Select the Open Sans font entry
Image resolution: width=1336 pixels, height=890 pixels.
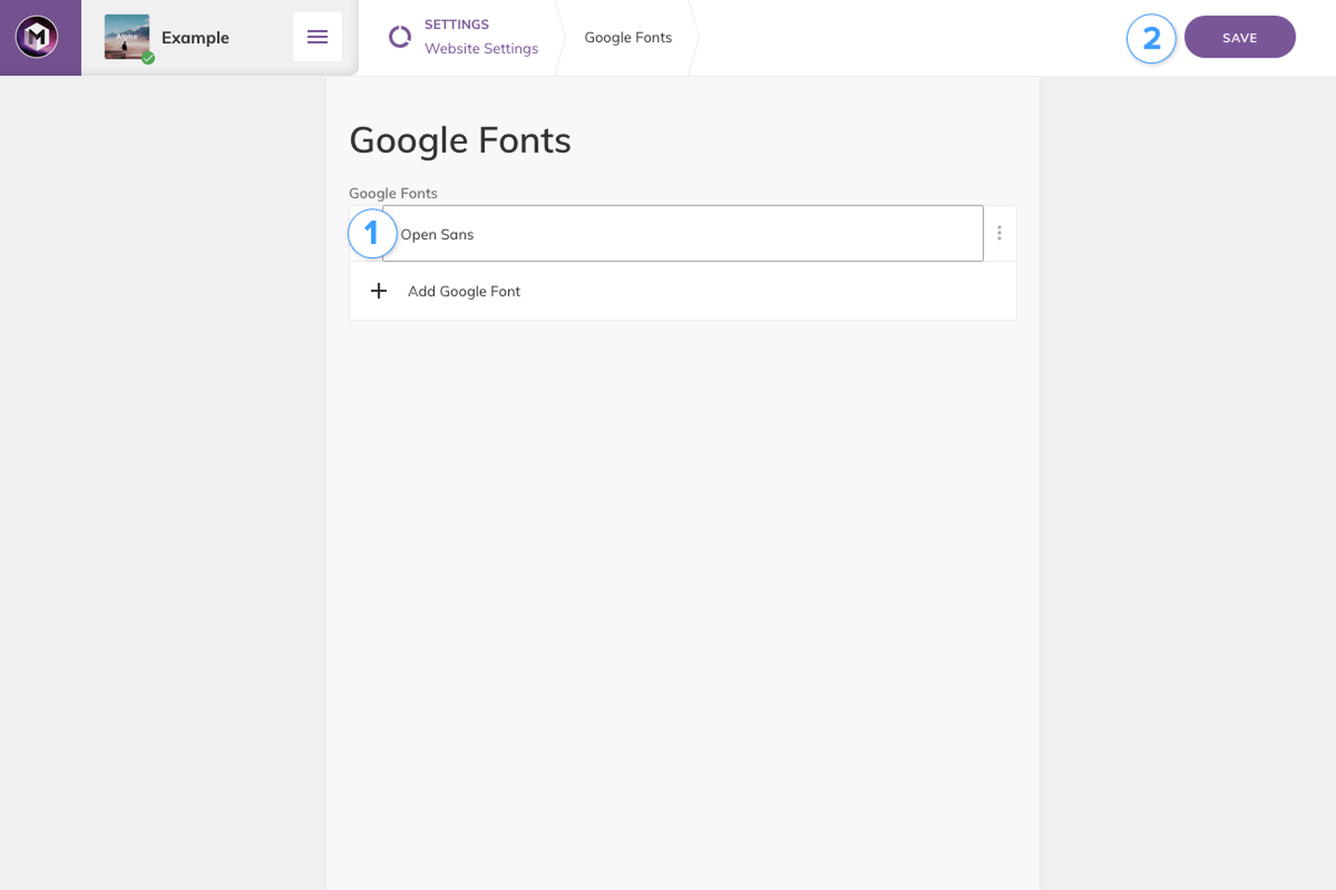coord(437,234)
